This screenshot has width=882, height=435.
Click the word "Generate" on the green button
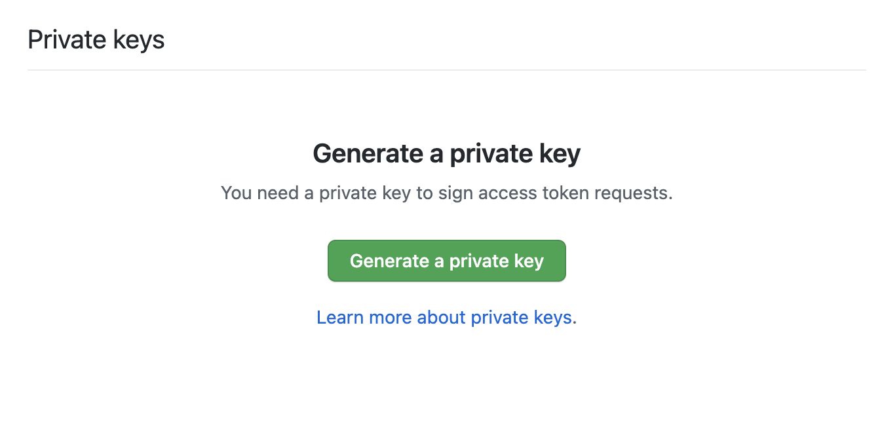point(389,261)
